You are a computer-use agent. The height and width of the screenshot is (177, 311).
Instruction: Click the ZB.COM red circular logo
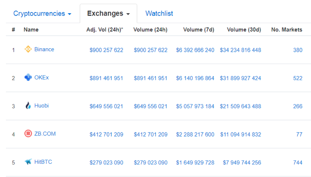click(28, 134)
